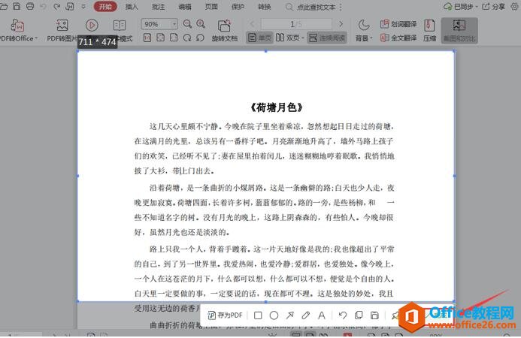Toggle 单页 single page view
The height and width of the screenshot is (338, 521).
coord(260,38)
